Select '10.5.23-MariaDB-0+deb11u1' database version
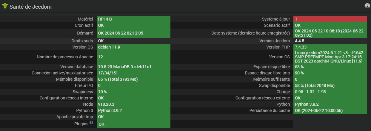This screenshot has height=131, width=371. tap(125, 67)
